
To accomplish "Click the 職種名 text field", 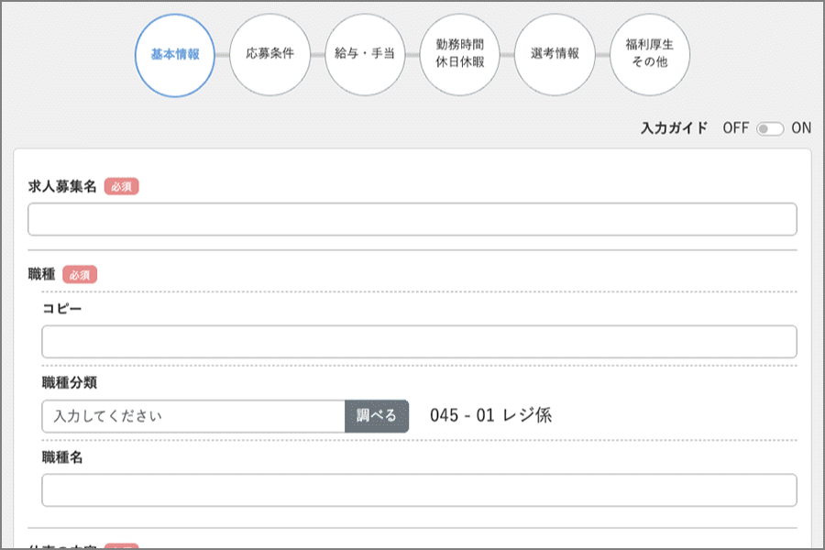I will (419, 490).
